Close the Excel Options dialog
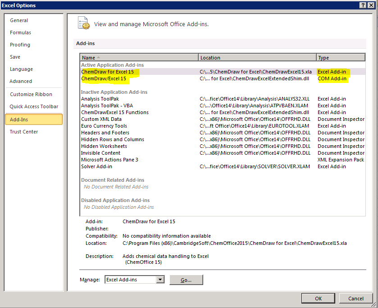 coord(372,5)
